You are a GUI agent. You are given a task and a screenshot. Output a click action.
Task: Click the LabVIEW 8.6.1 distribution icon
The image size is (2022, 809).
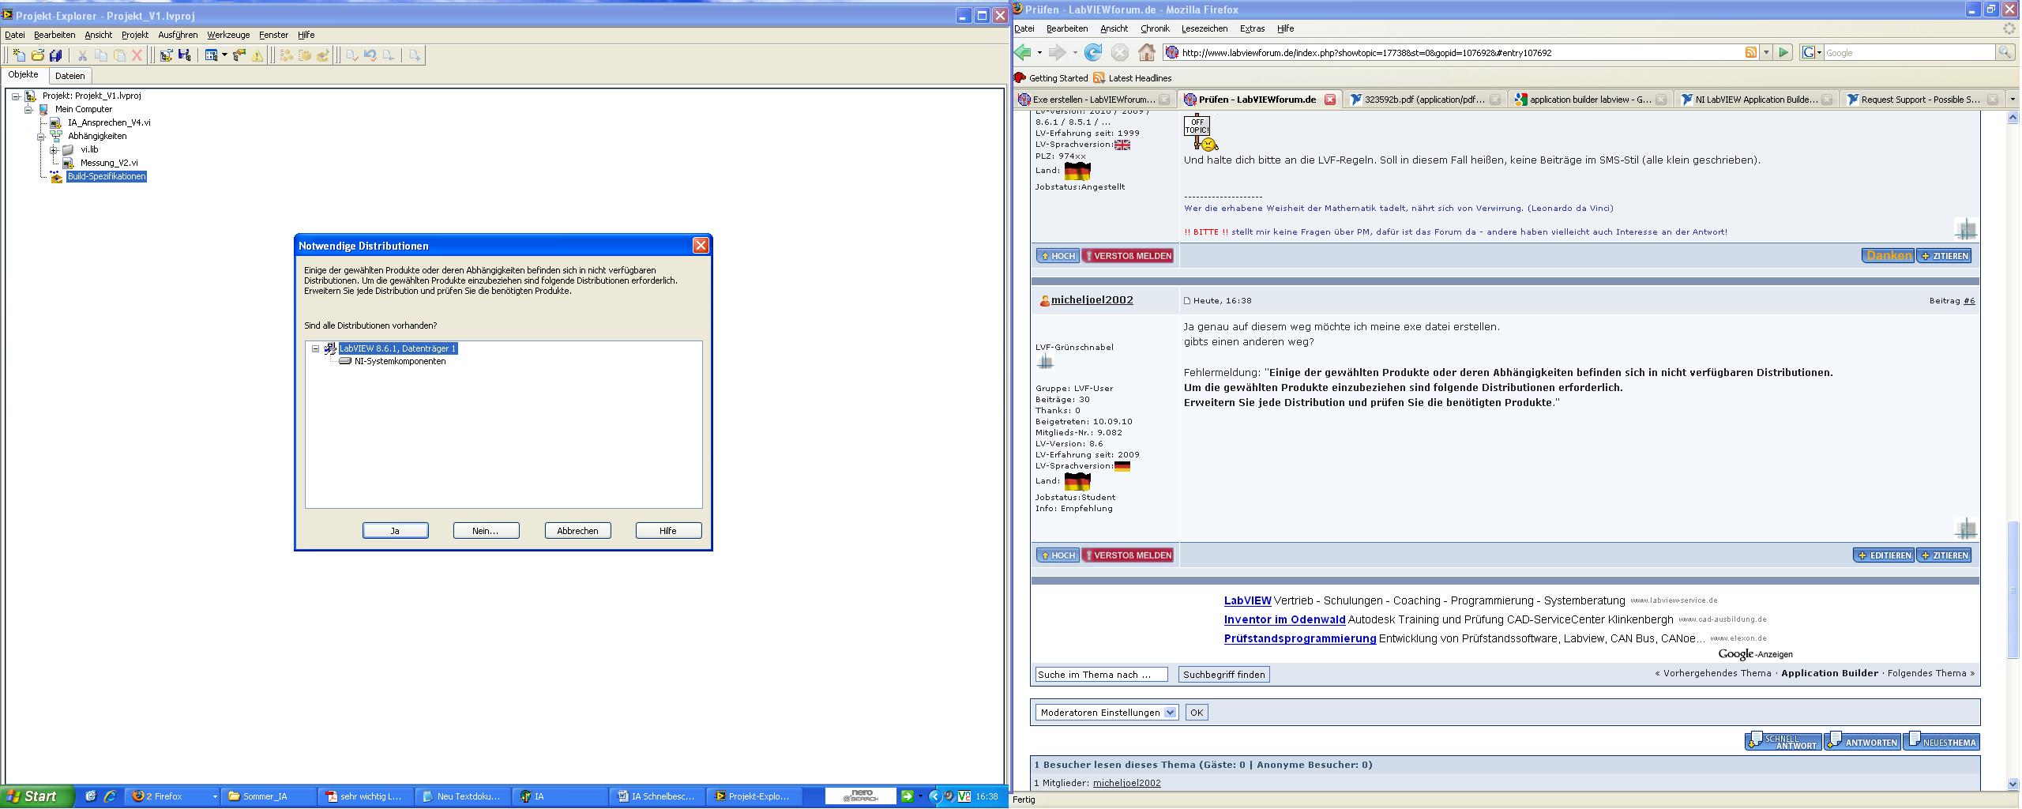click(x=330, y=348)
